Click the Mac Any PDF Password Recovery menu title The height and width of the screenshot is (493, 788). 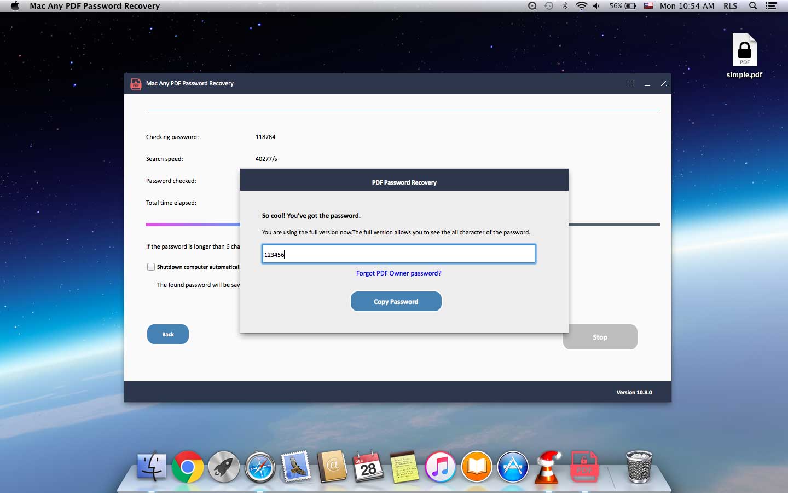(96, 6)
